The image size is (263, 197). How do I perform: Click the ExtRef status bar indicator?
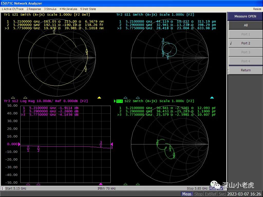point(211,194)
